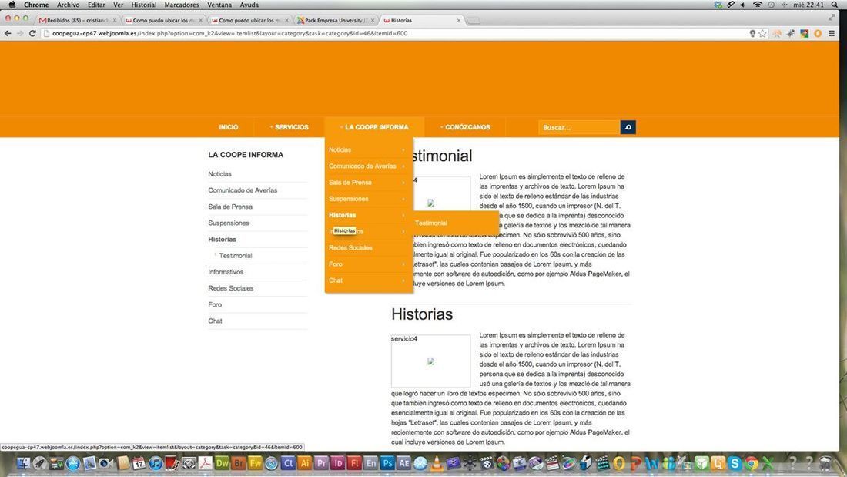Expand the Sala de Prensa submenu arrow

403,183
